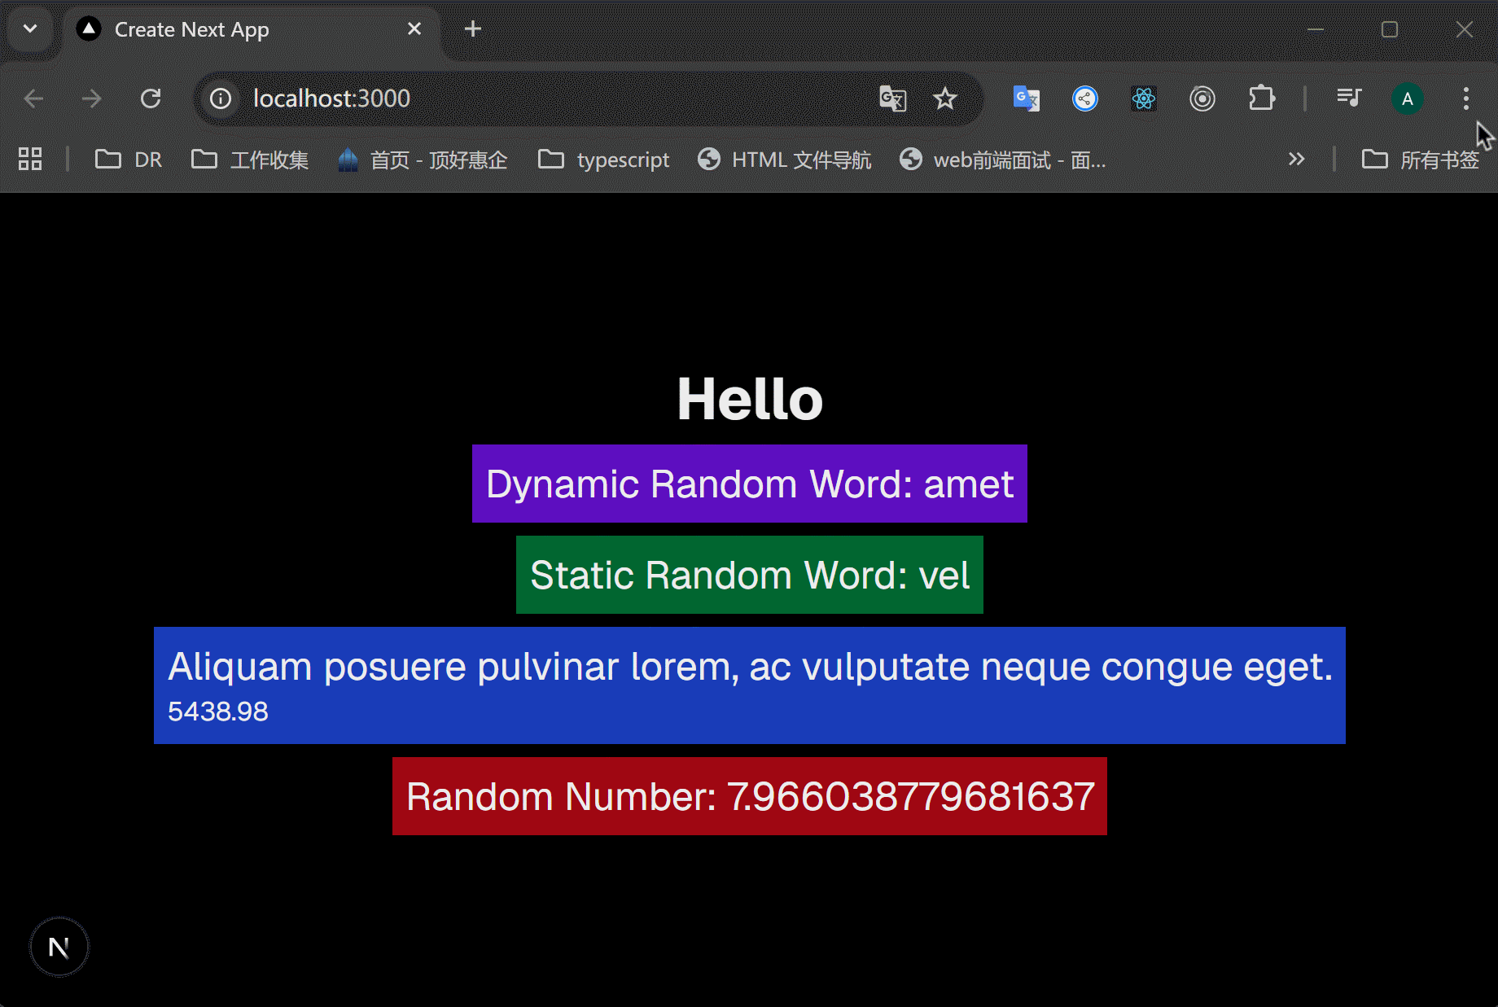Screen dimensions: 1498x1007
Task: View site information icon
Action: 221,99
